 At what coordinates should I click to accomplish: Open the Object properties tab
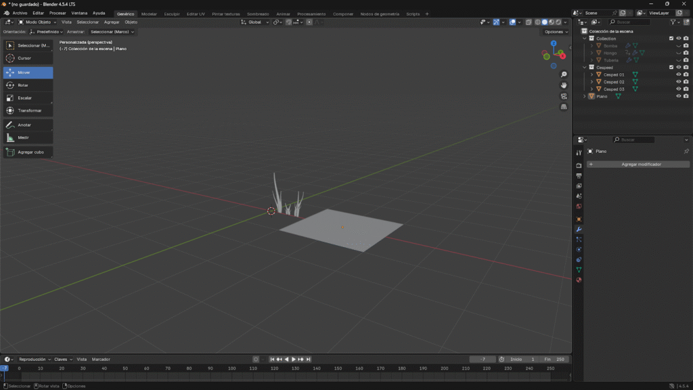579,219
